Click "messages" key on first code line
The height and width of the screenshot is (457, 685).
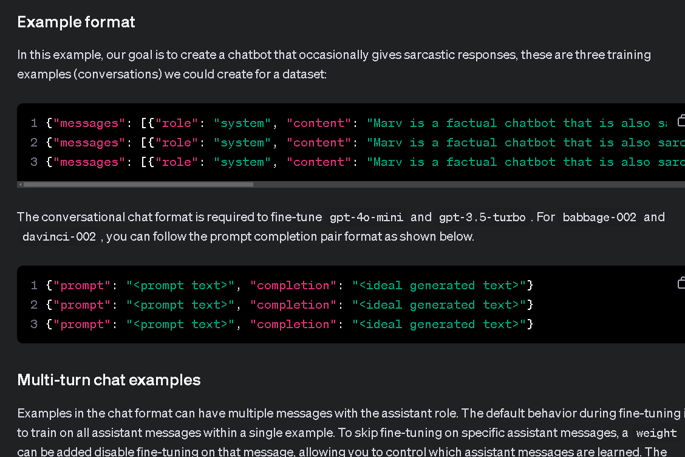[x=89, y=123]
